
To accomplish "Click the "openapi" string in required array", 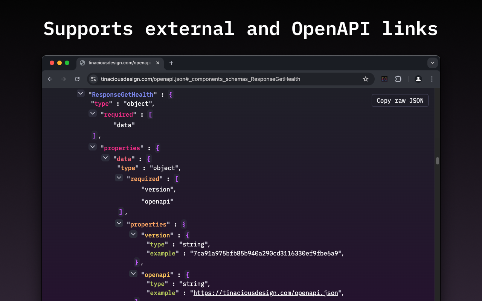I will pos(157,201).
